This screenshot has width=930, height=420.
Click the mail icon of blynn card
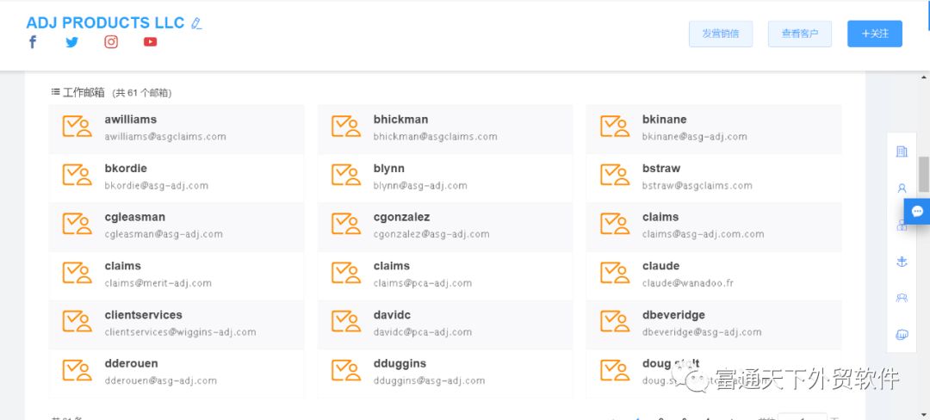click(346, 176)
